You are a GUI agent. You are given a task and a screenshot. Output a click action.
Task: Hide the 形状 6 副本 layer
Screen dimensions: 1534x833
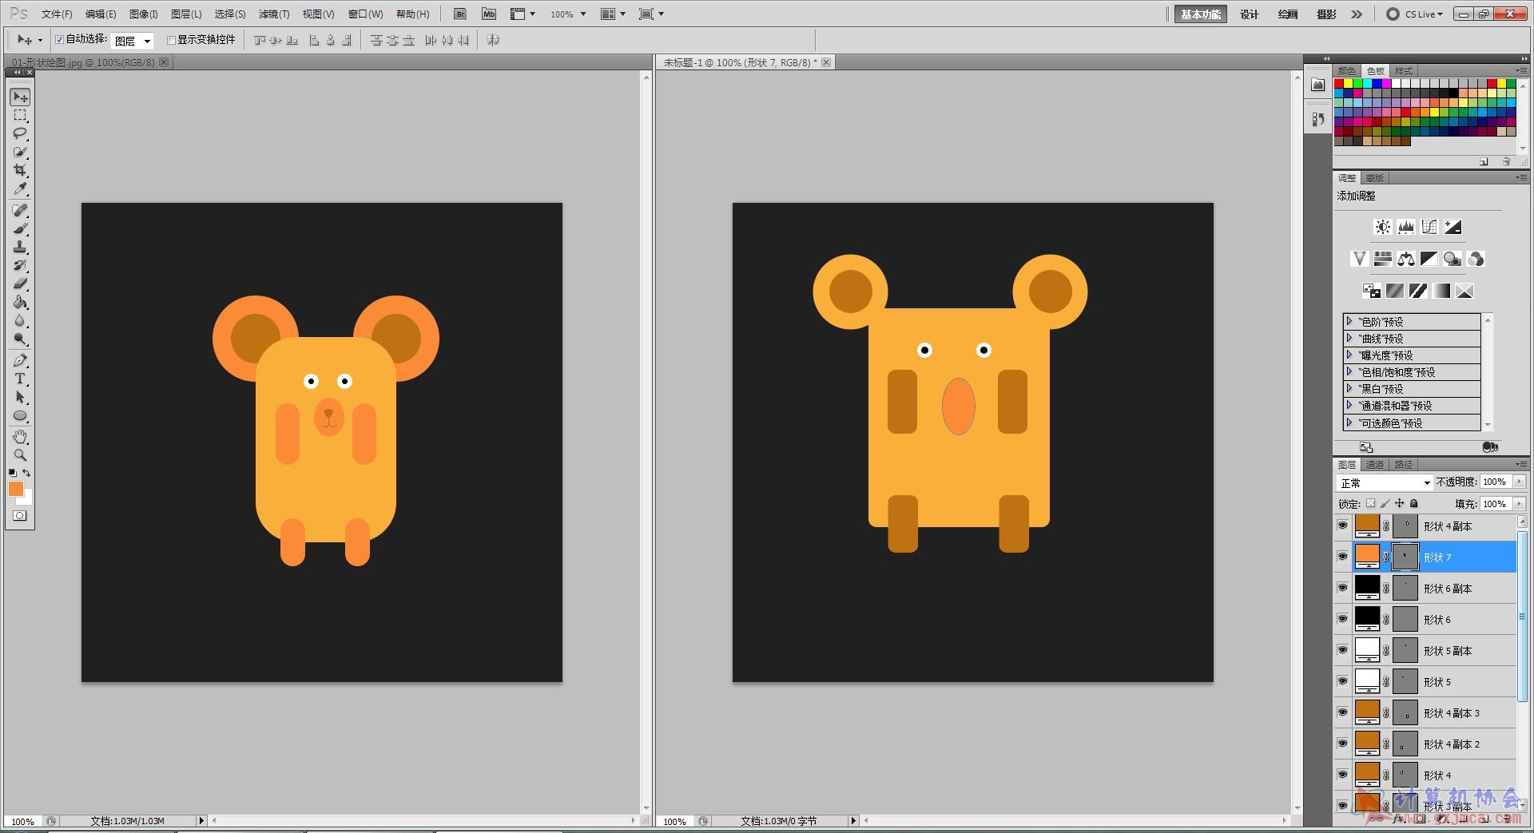coord(1342,588)
